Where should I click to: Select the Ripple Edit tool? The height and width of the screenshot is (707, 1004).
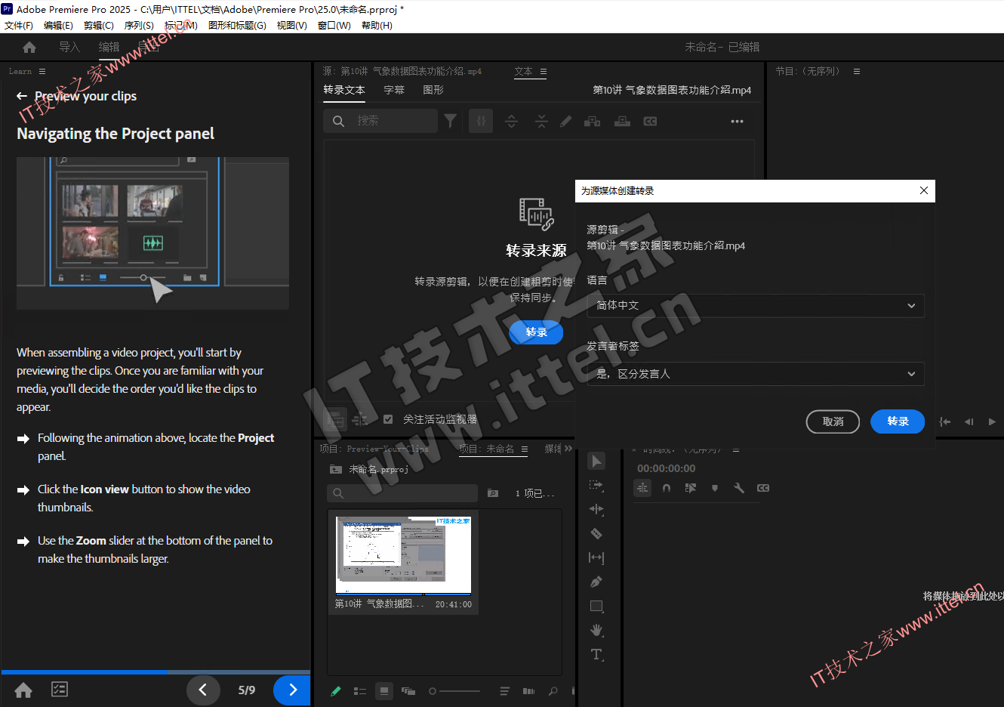[596, 509]
